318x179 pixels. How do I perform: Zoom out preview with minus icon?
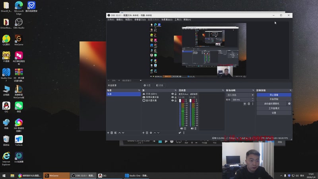point(109,81)
